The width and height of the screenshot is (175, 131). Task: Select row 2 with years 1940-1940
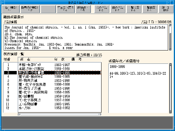point(59,69)
